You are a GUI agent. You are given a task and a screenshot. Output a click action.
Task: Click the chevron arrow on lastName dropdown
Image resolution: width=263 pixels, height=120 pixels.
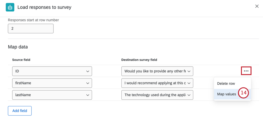pyautogui.click(x=88, y=95)
